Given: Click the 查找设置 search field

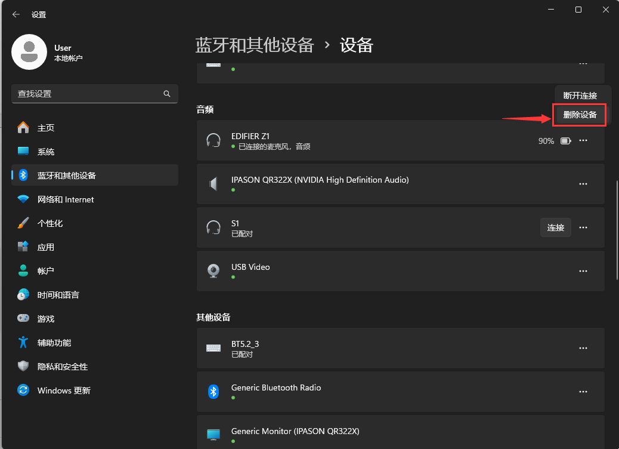Looking at the screenshot, I should 95,94.
